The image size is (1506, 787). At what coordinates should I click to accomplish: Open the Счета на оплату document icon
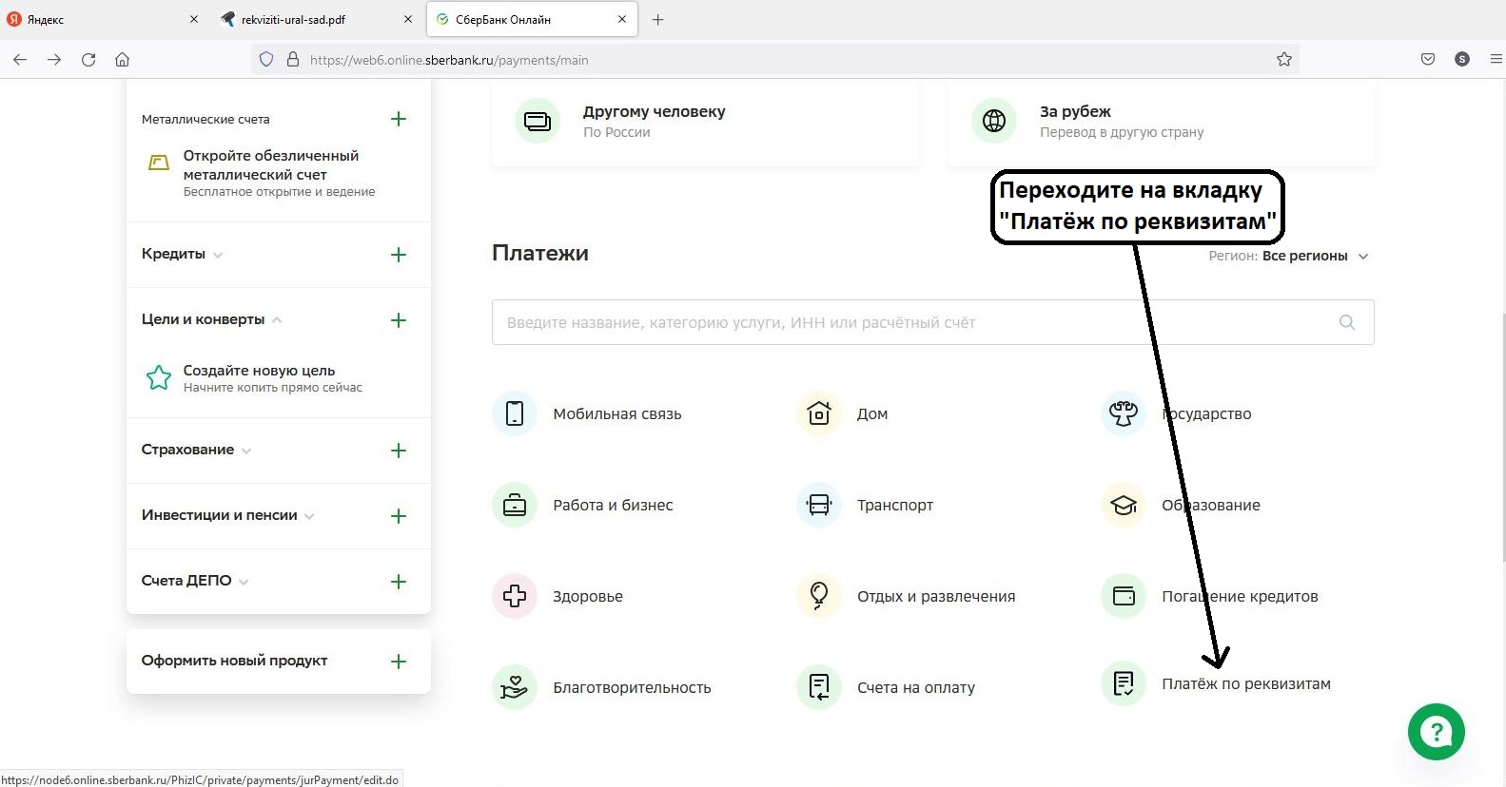tap(819, 687)
